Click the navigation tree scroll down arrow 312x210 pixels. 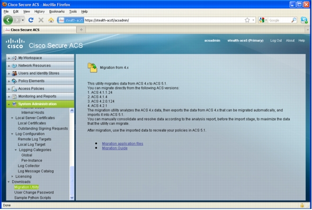click(x=72, y=198)
